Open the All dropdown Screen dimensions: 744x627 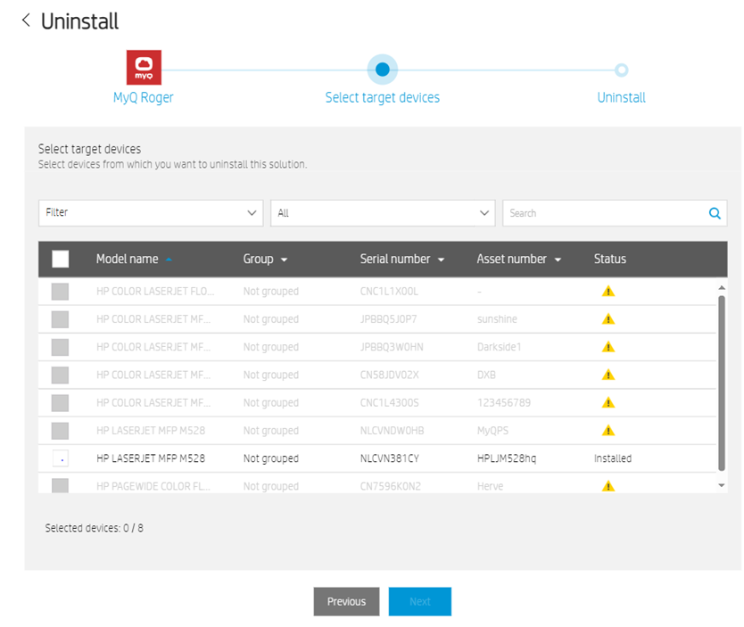coord(382,212)
